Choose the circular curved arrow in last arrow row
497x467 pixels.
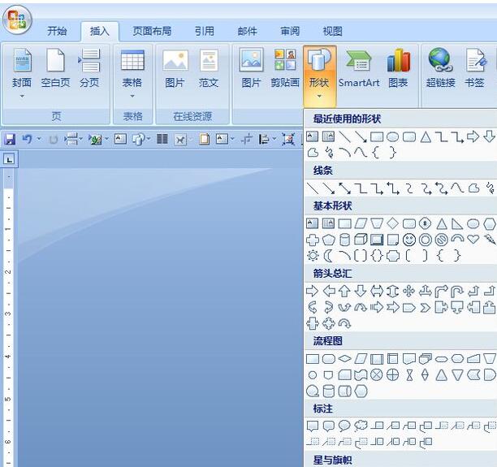(344, 324)
